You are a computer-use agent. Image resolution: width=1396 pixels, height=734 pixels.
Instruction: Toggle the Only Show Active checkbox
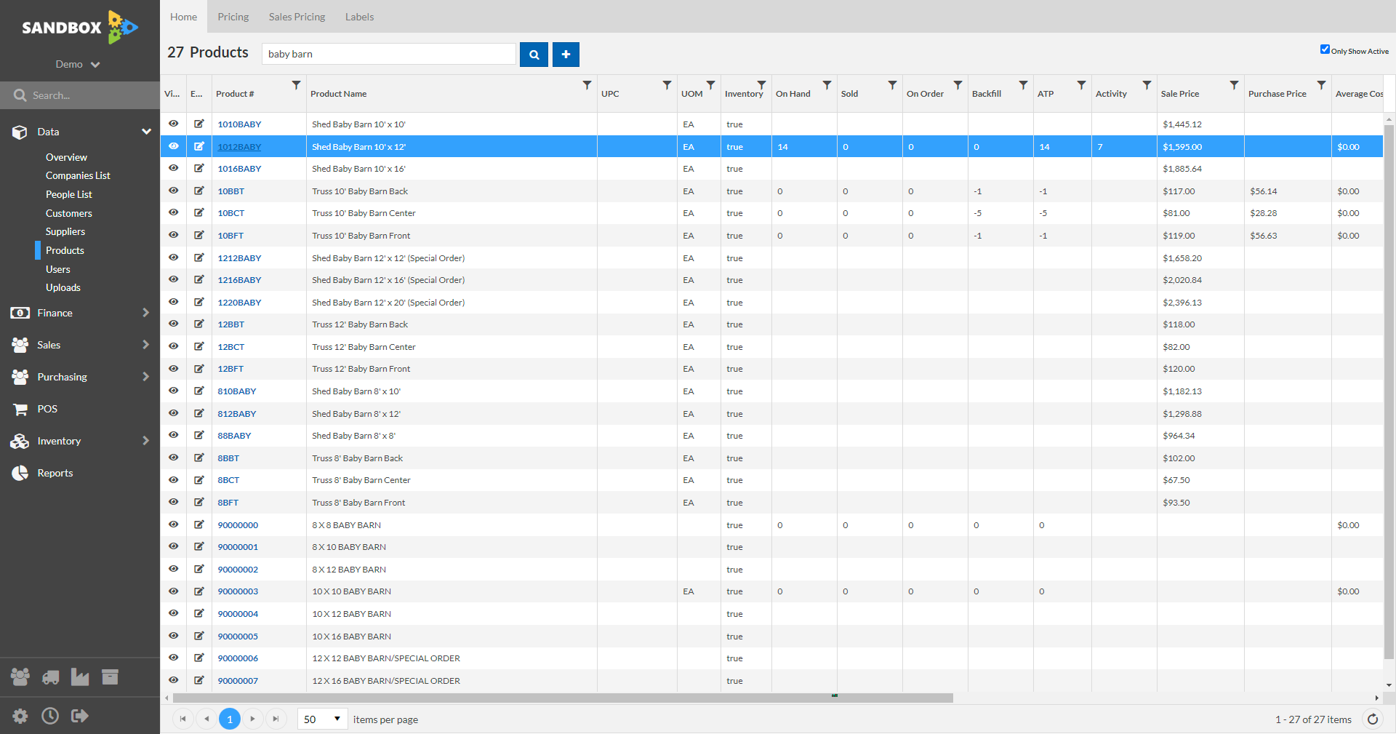pyautogui.click(x=1325, y=49)
